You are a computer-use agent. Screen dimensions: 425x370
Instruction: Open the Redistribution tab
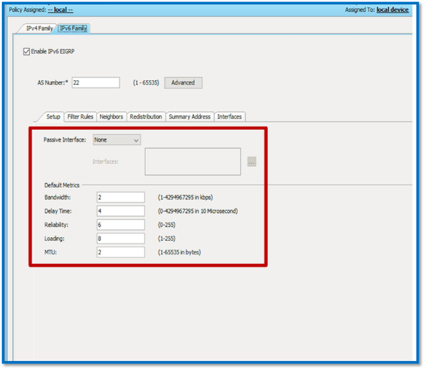[146, 117]
